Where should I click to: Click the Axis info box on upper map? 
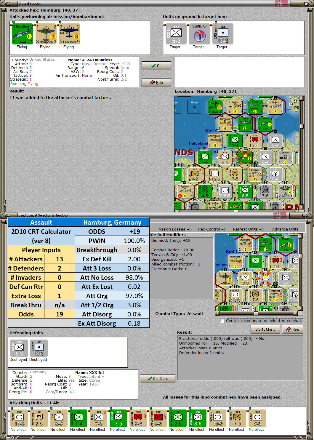[194, 107]
